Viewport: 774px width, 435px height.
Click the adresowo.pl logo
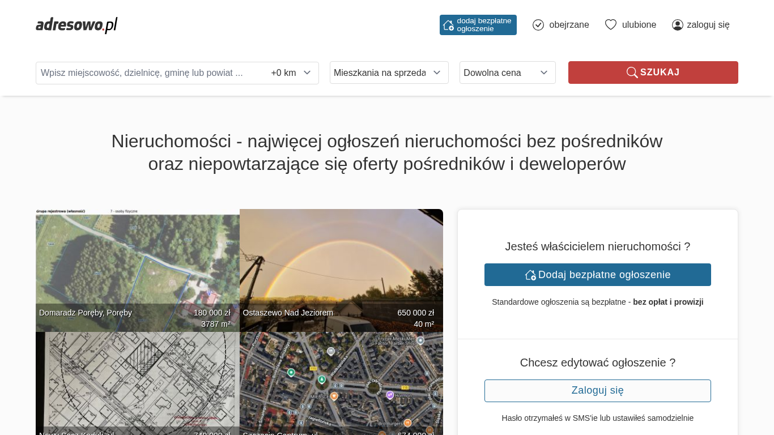tap(76, 25)
